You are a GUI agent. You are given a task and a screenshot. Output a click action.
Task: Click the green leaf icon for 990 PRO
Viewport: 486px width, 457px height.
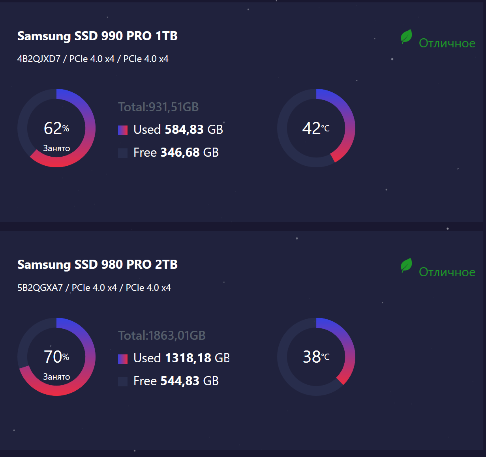point(406,37)
